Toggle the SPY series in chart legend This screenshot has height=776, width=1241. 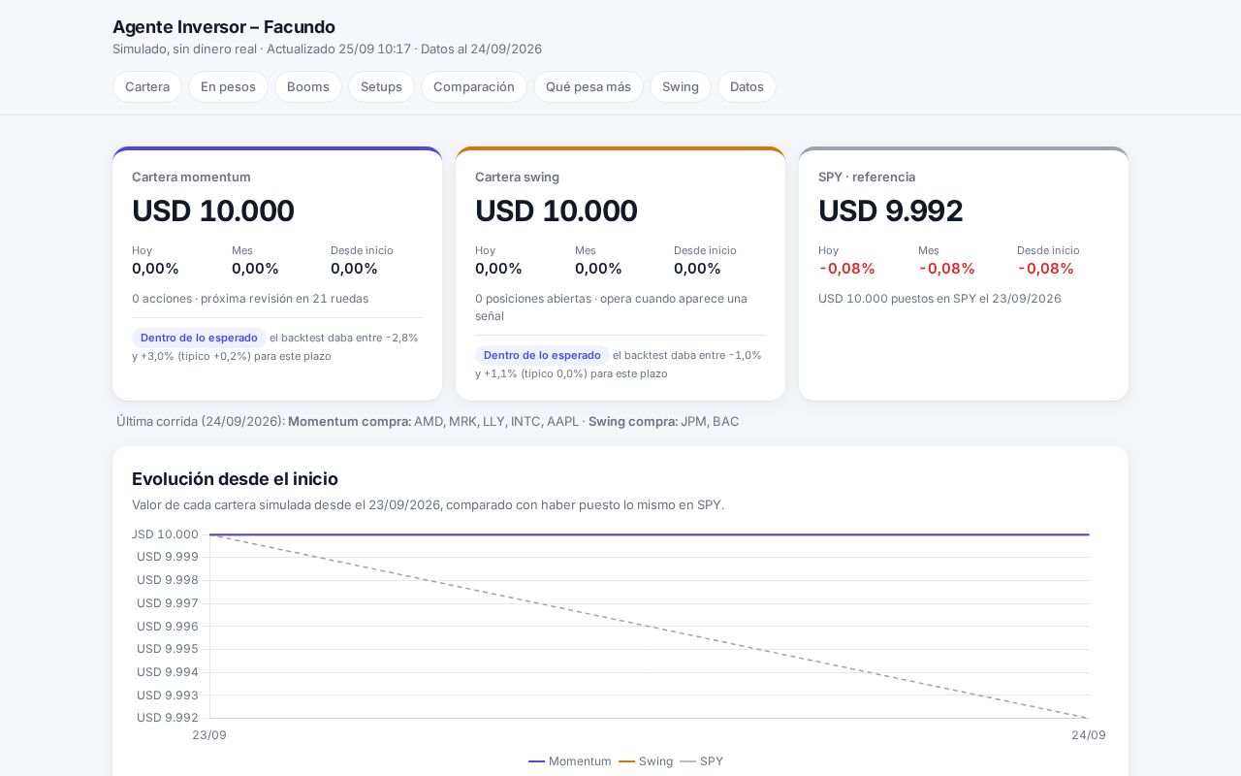coord(702,761)
